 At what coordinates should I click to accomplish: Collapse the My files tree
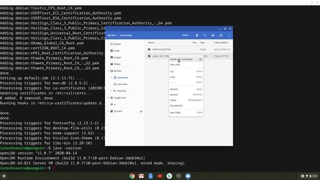pyautogui.click(x=108, y=71)
